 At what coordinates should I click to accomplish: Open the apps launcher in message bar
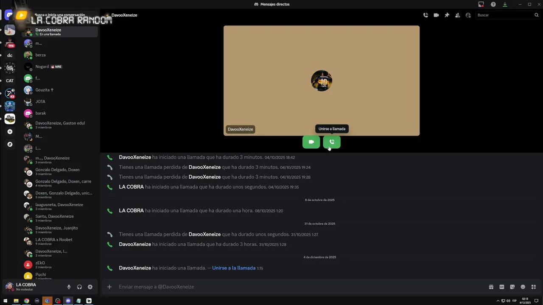point(533,287)
